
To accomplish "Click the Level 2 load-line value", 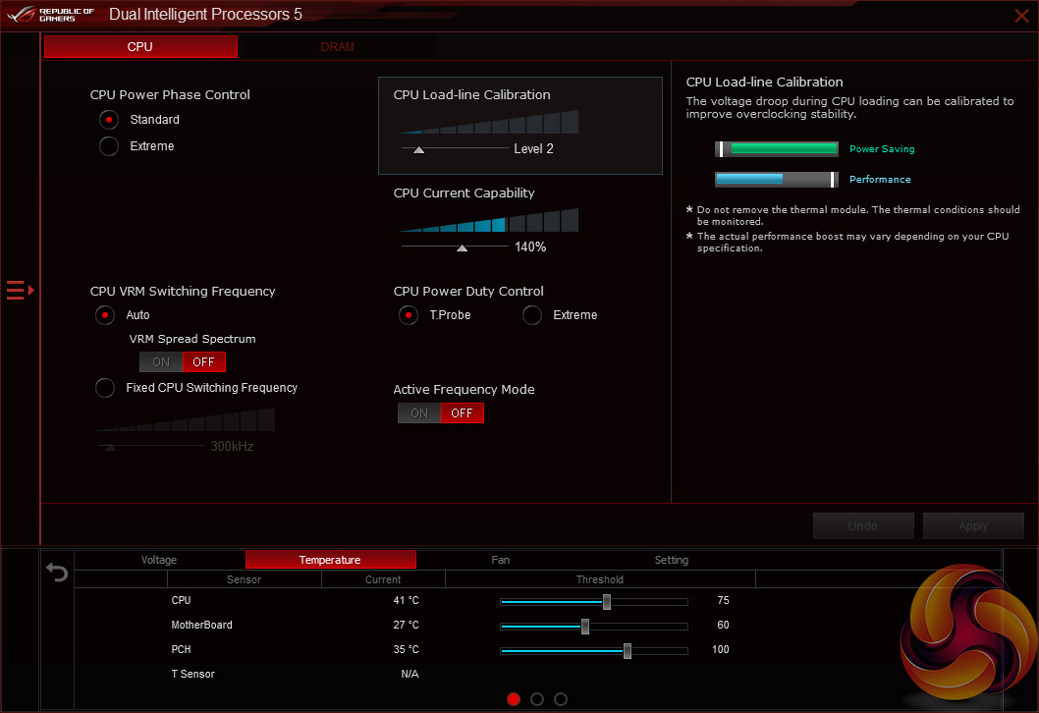I will point(533,149).
